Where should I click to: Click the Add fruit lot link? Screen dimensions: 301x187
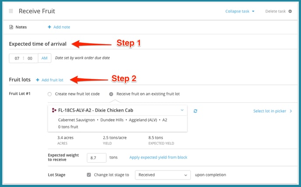click(52, 80)
